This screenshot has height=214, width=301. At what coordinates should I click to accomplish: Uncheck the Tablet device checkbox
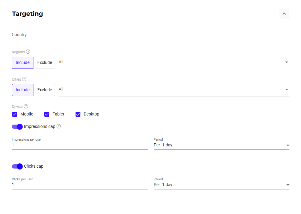click(47, 114)
